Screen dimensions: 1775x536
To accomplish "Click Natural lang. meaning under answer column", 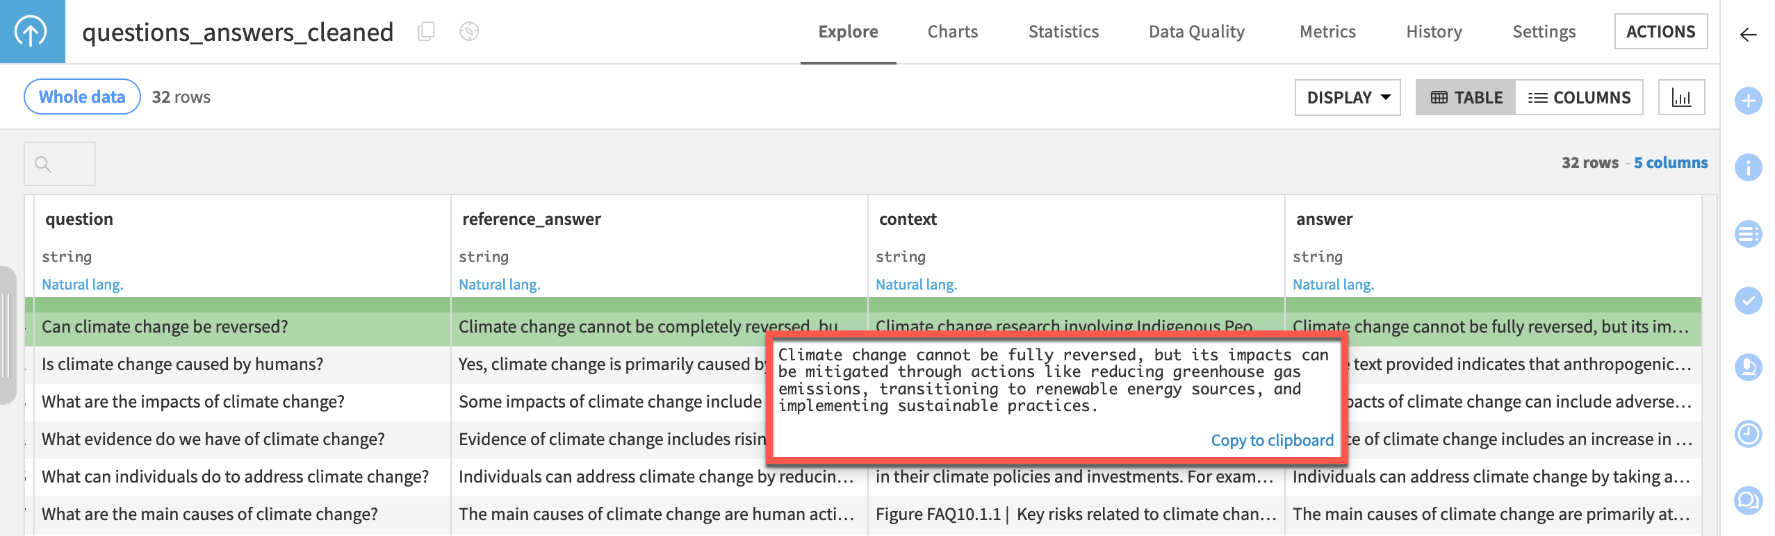I will [1333, 285].
